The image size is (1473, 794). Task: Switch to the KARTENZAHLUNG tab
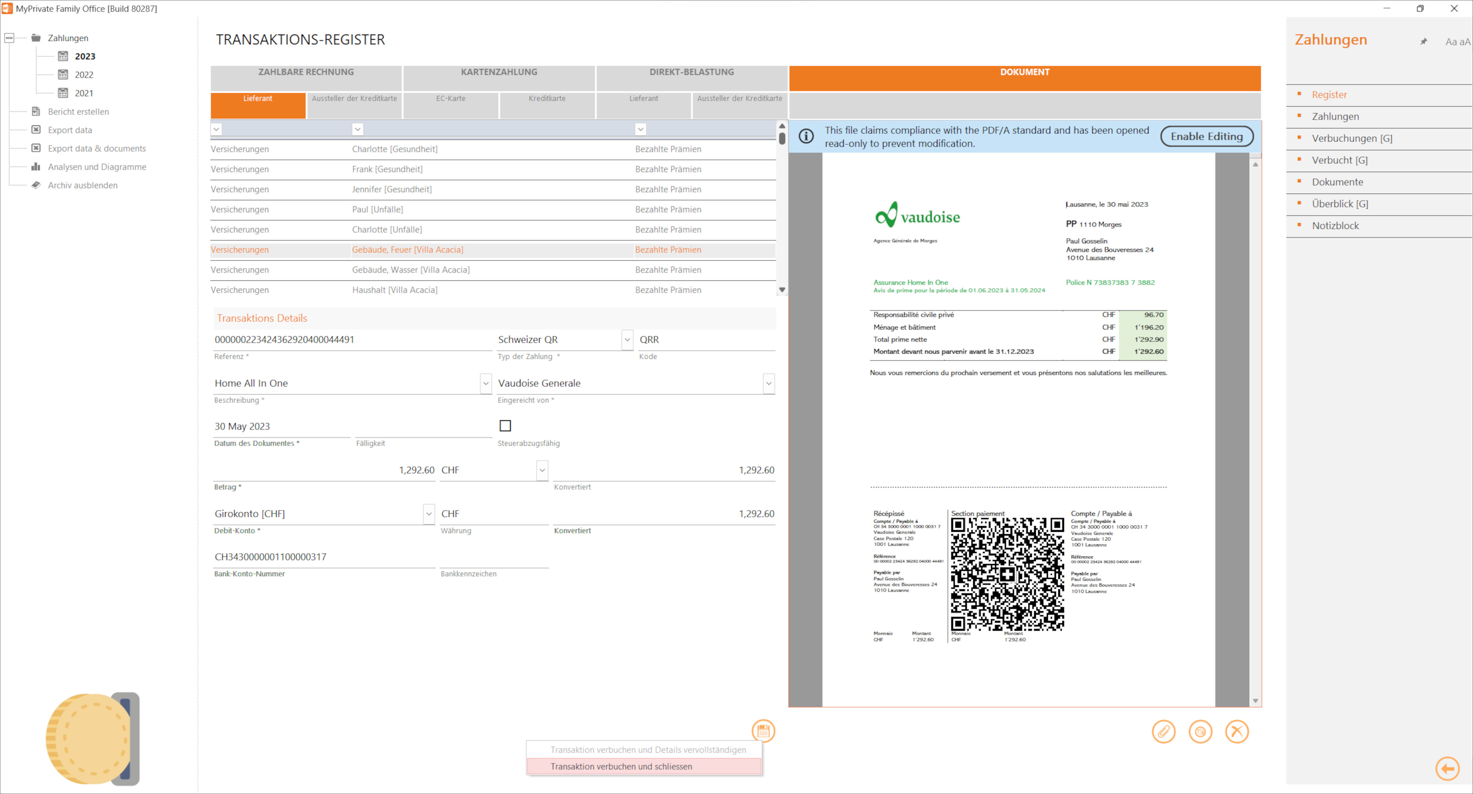click(499, 72)
